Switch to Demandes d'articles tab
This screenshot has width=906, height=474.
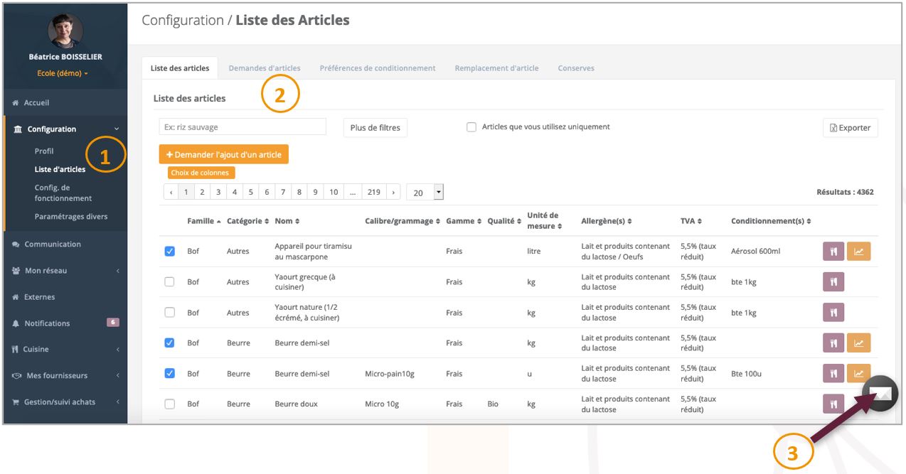coord(265,68)
